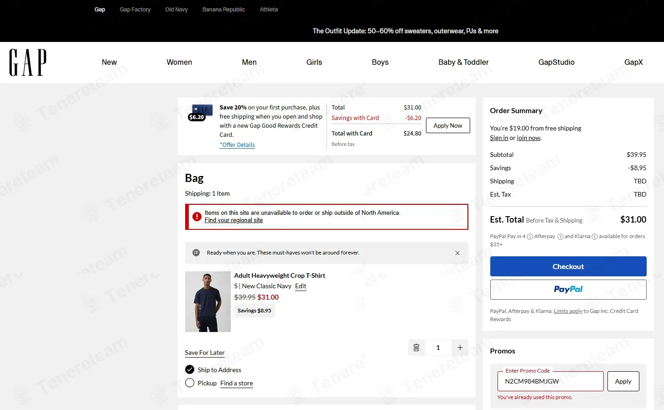Click the 'You've already used this promo' error
Image resolution: width=664 pixels, height=410 pixels.
[534, 397]
